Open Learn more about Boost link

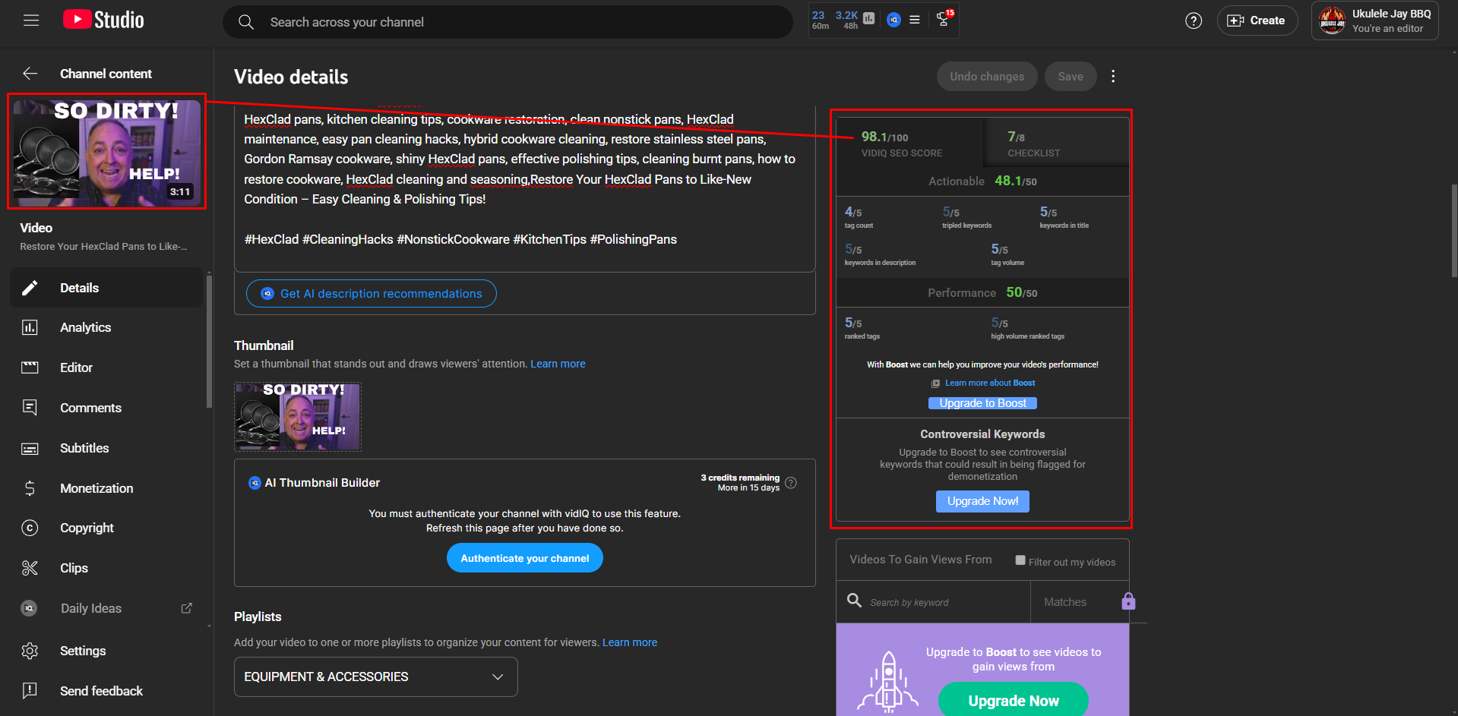coord(990,383)
